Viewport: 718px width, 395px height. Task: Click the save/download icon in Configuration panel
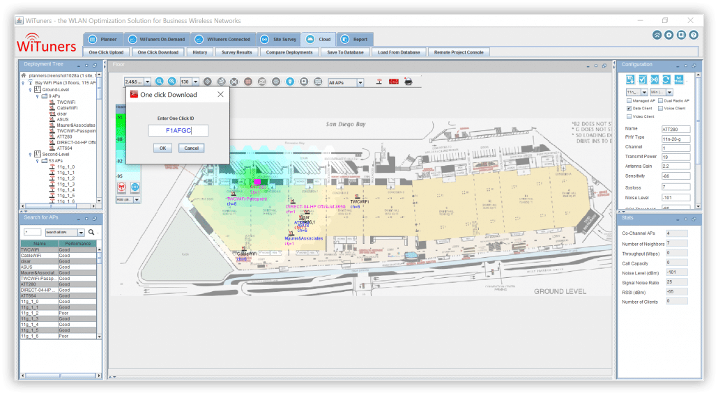point(630,79)
